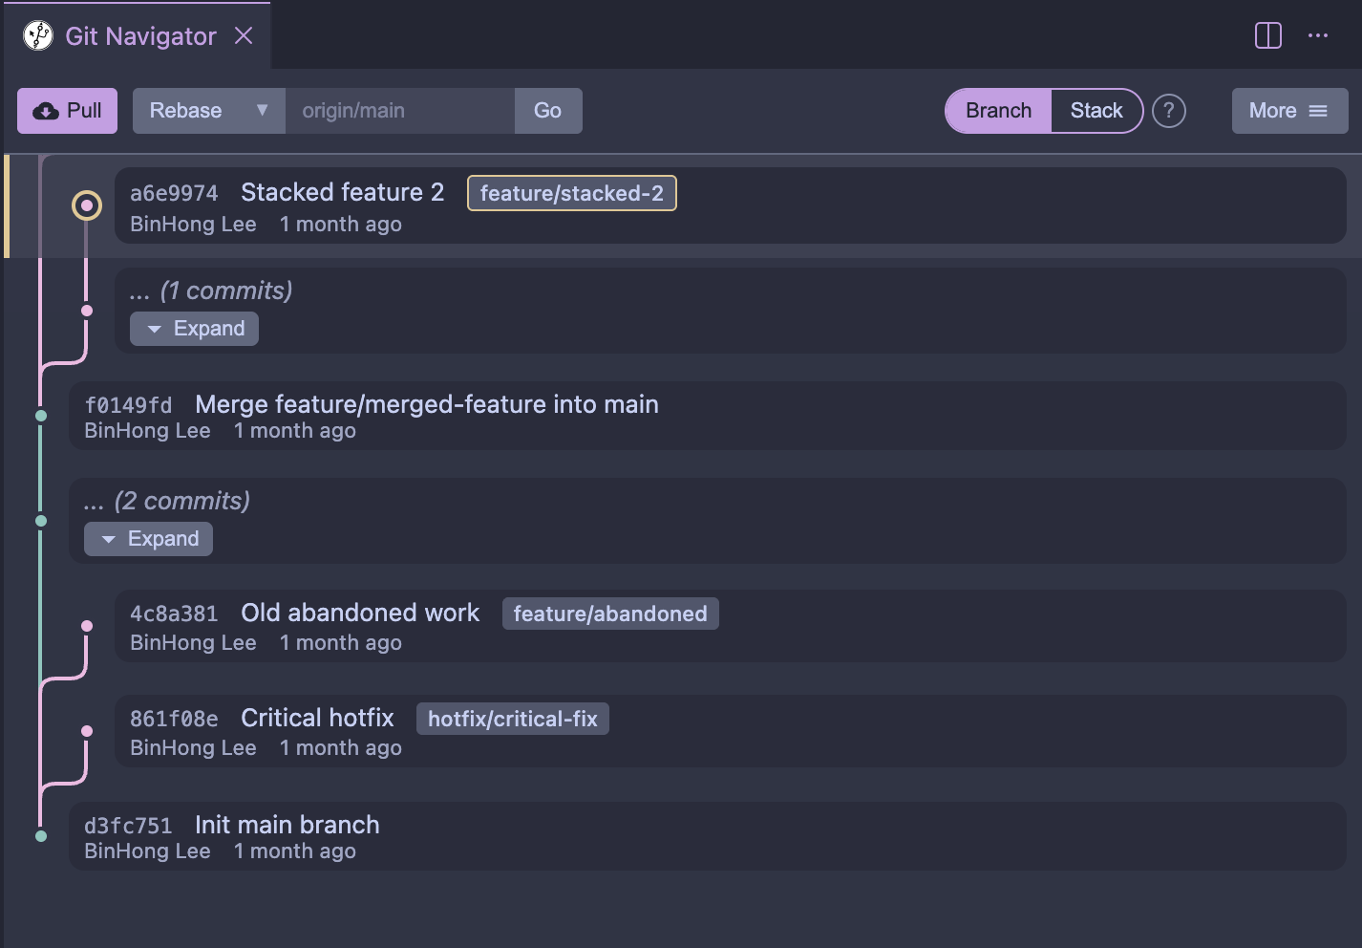Image resolution: width=1362 pixels, height=948 pixels.
Task: Click the Pull button
Action: 67,110
